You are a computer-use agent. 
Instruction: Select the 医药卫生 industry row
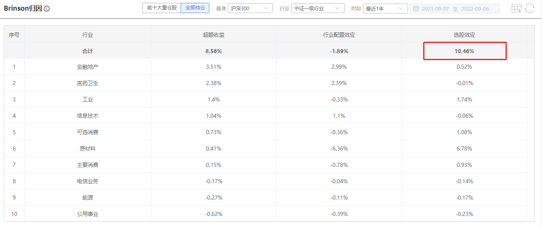[88, 83]
